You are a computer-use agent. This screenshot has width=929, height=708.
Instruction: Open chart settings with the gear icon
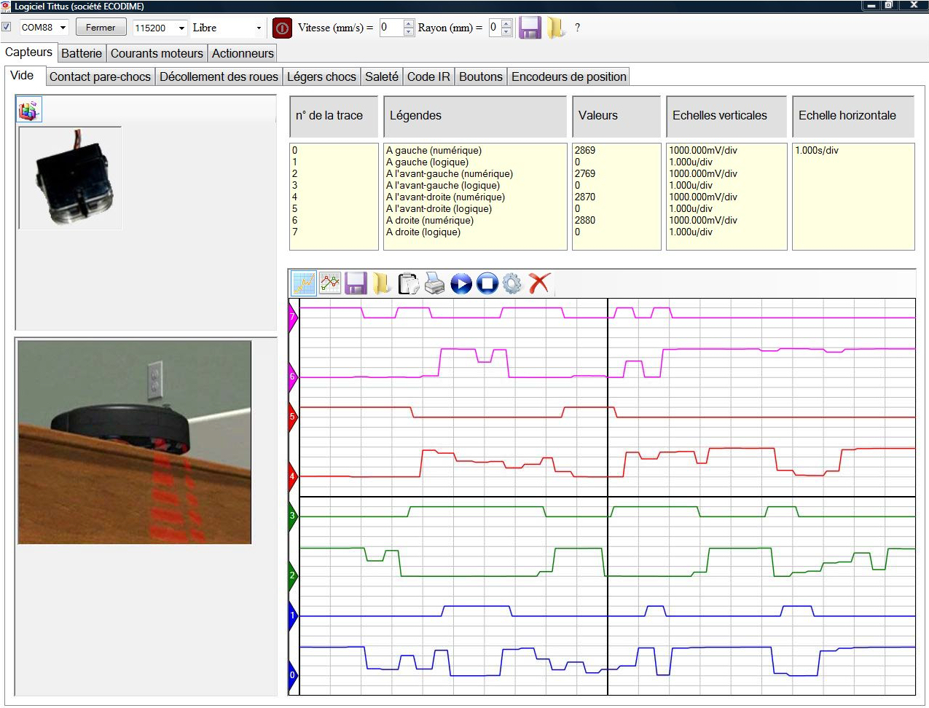513,283
